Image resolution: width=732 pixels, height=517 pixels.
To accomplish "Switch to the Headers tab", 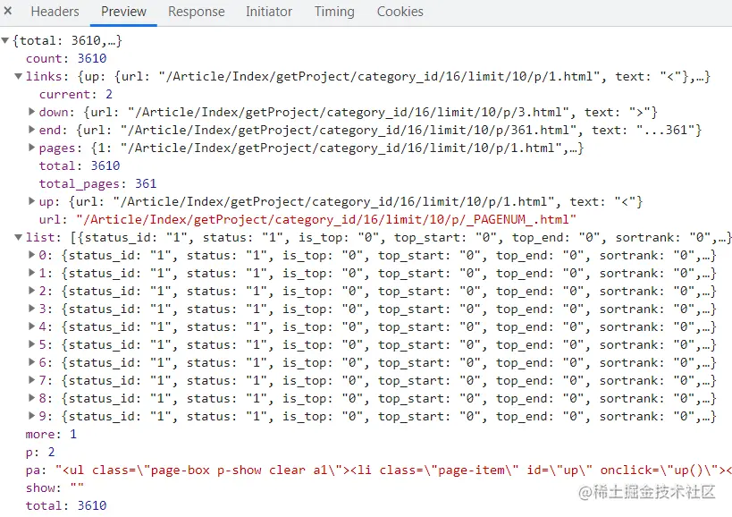I will coord(55,12).
